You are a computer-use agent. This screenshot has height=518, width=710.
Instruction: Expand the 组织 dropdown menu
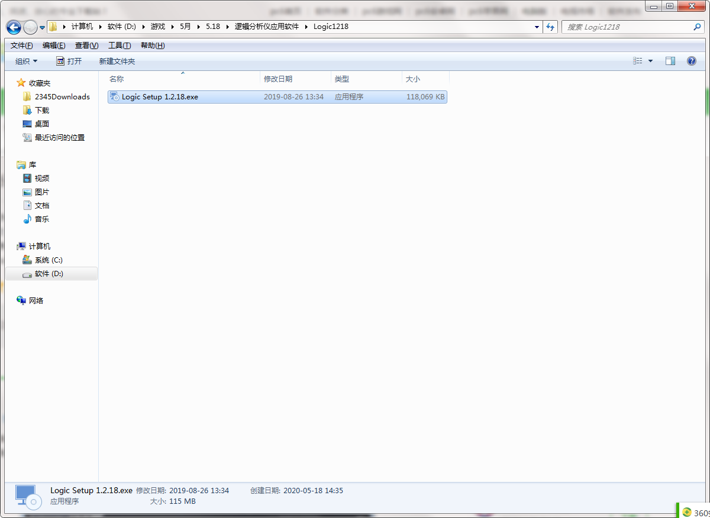[x=26, y=61]
